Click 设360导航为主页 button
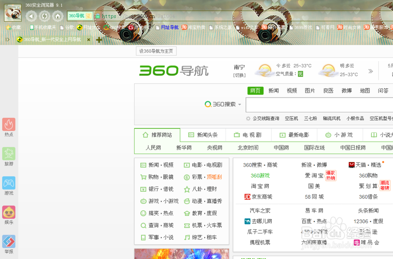393x259 pixels. tap(156, 51)
